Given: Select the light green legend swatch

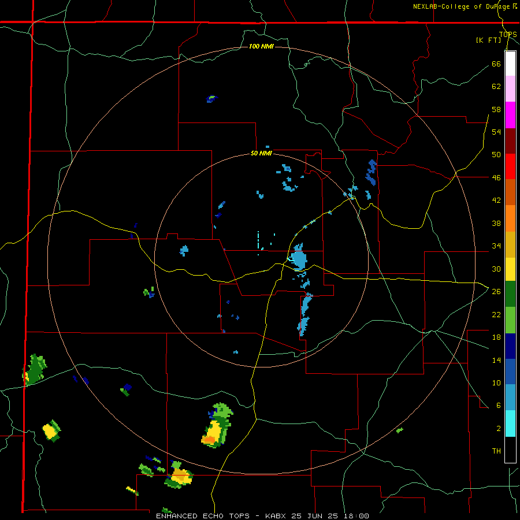Looking at the screenshot, I should pyautogui.click(x=510, y=320).
